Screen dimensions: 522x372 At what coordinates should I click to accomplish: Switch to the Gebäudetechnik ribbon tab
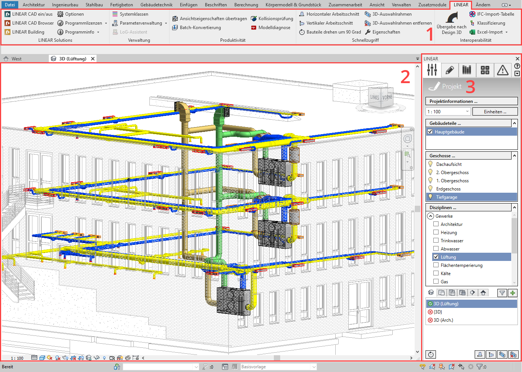point(156,5)
